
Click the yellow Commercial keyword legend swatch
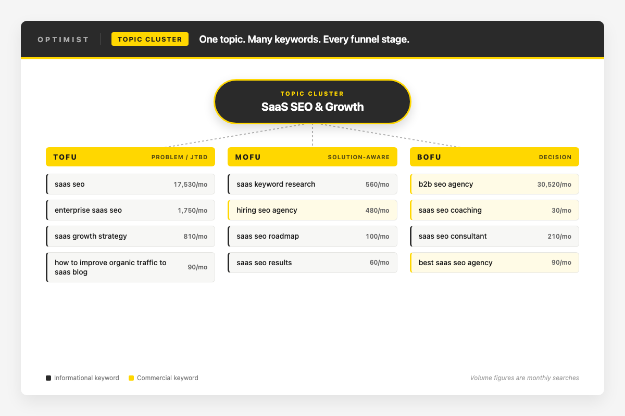[131, 378]
